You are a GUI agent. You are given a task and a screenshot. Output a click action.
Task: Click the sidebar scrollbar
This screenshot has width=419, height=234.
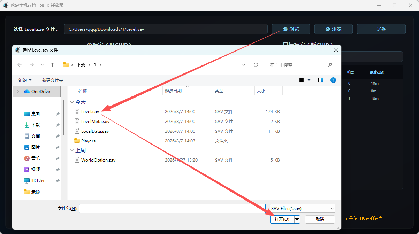(64, 118)
